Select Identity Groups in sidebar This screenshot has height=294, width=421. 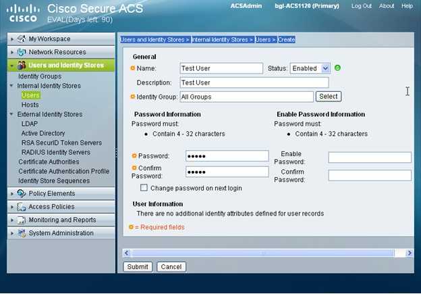click(40, 76)
